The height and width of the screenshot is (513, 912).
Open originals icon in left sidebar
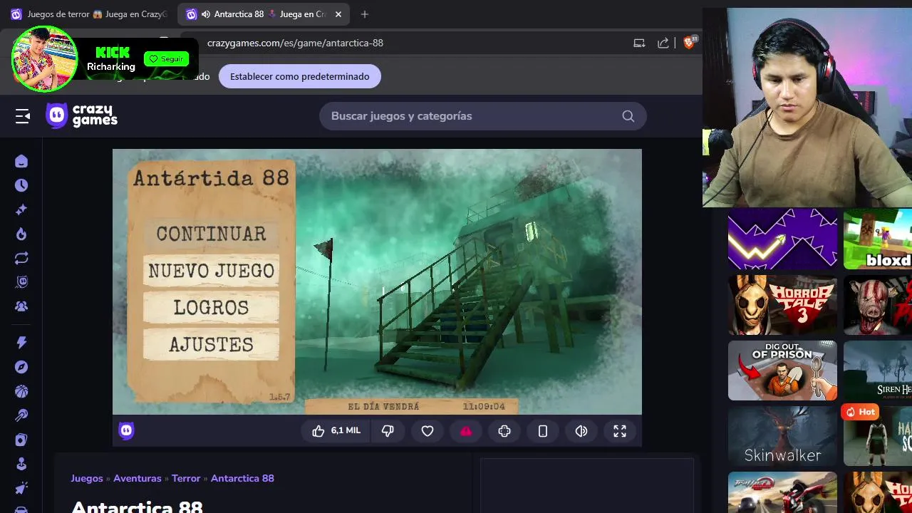click(21, 282)
